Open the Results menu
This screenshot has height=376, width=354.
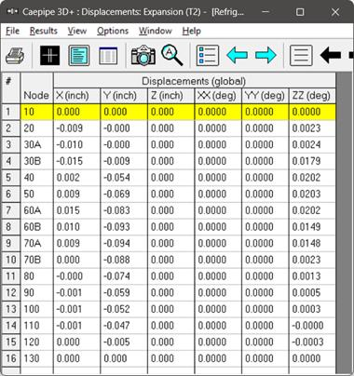coord(44,31)
